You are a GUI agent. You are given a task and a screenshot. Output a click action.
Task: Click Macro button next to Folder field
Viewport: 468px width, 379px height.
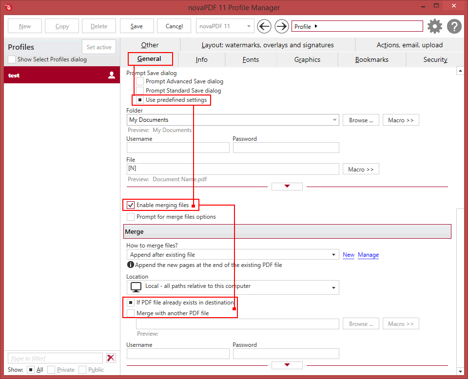[401, 120]
